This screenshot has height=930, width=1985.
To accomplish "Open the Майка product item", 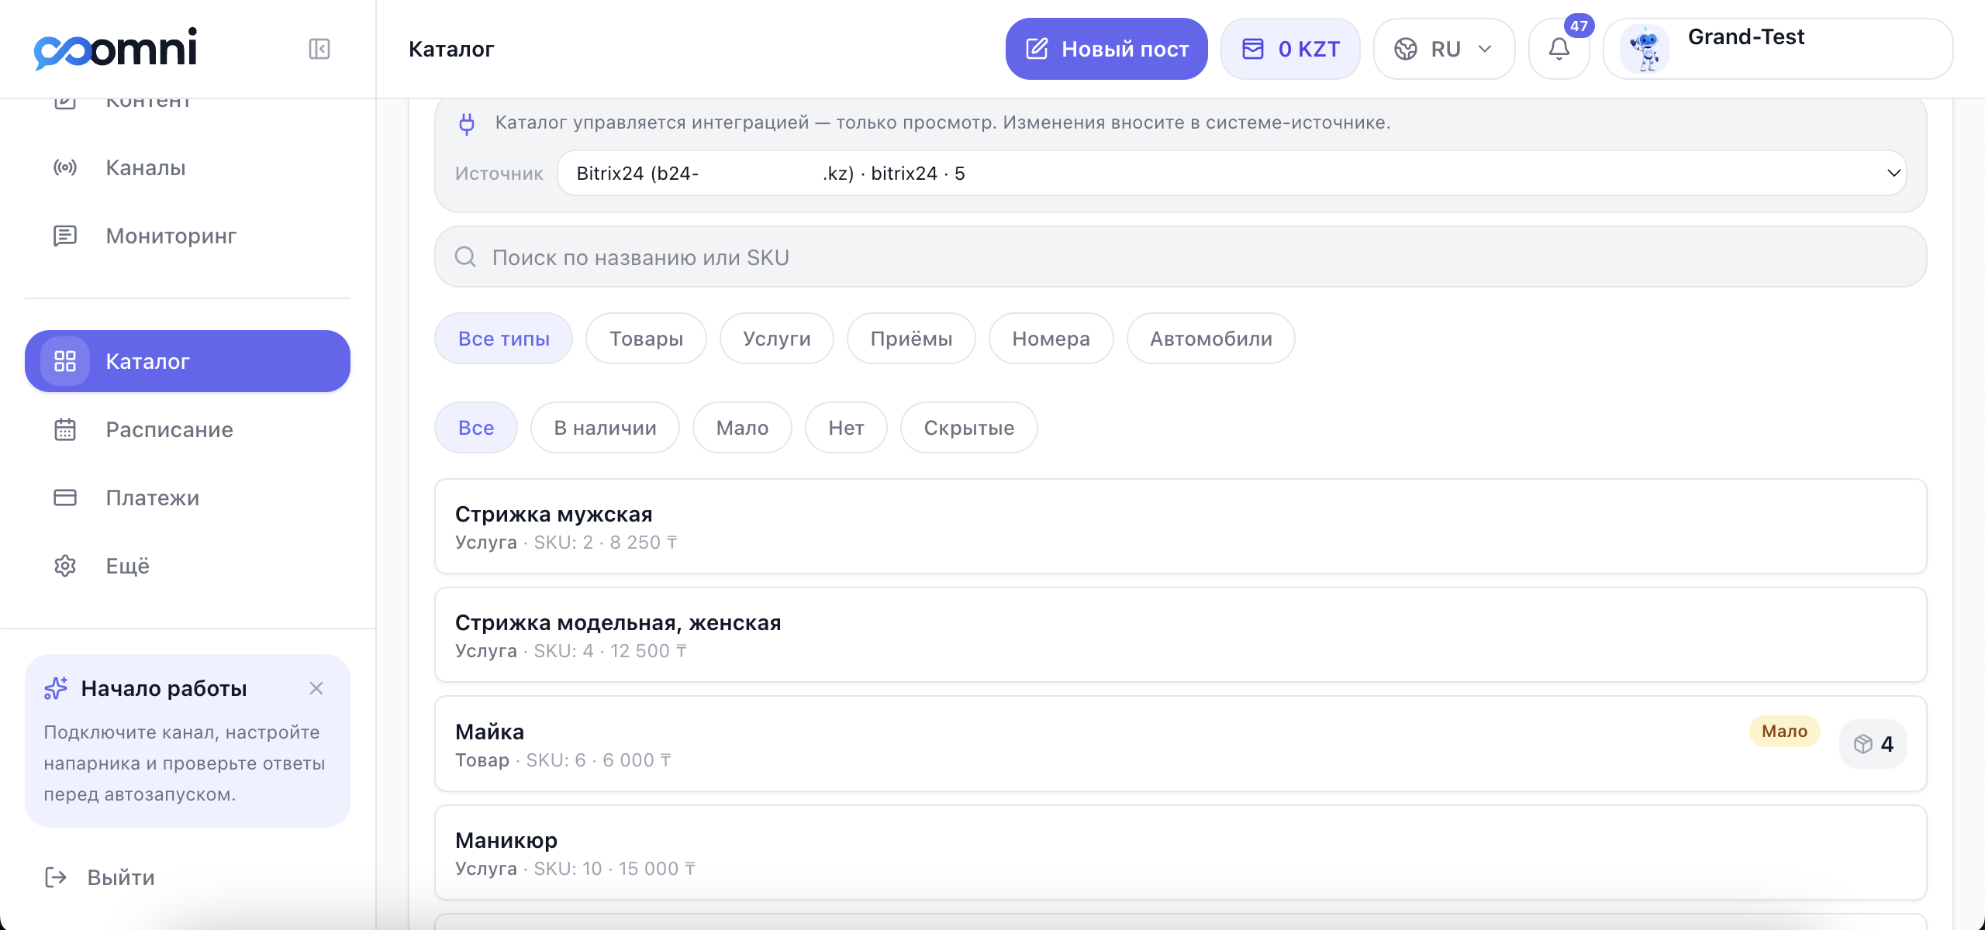I will (x=1181, y=744).
